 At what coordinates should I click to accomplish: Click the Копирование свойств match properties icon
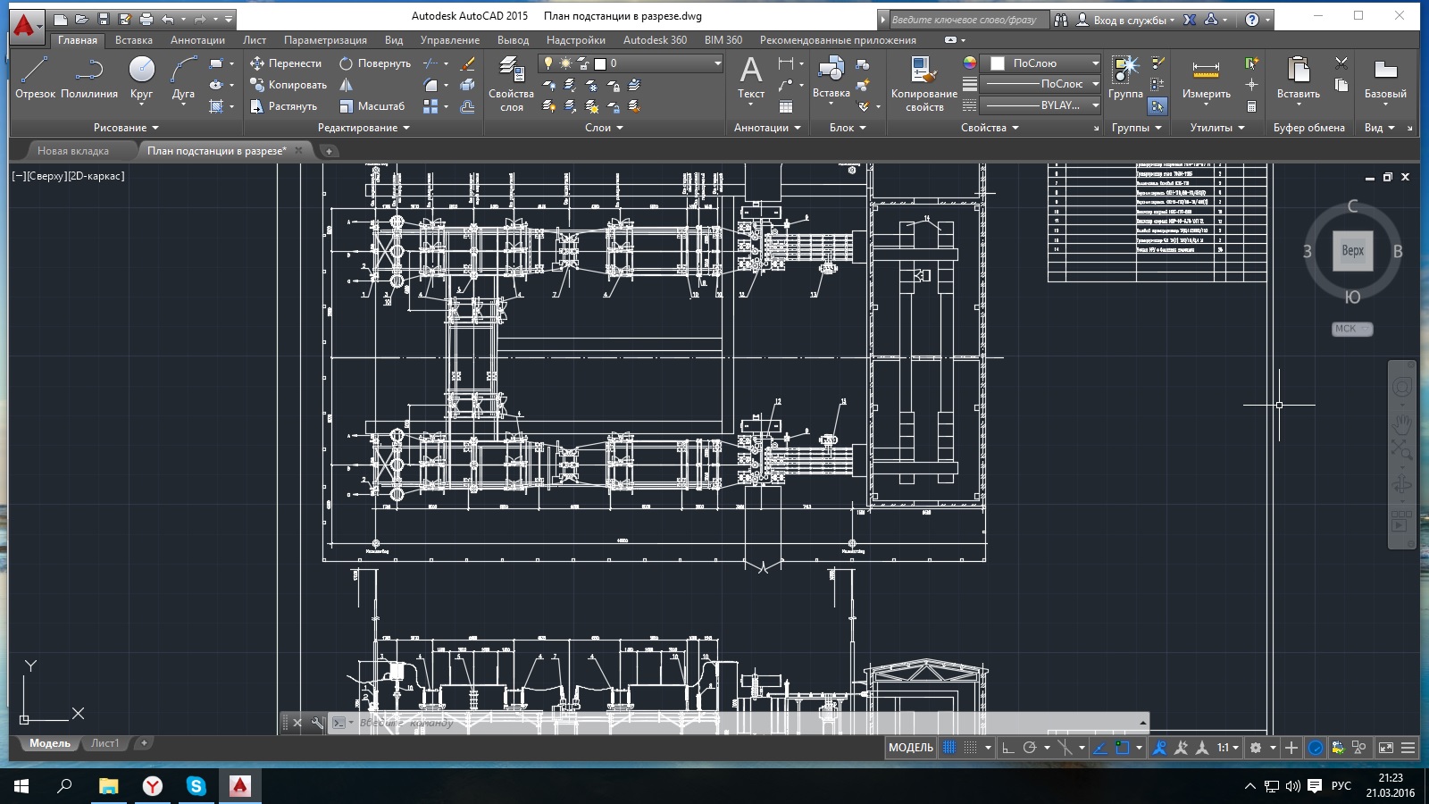pyautogui.click(x=923, y=83)
